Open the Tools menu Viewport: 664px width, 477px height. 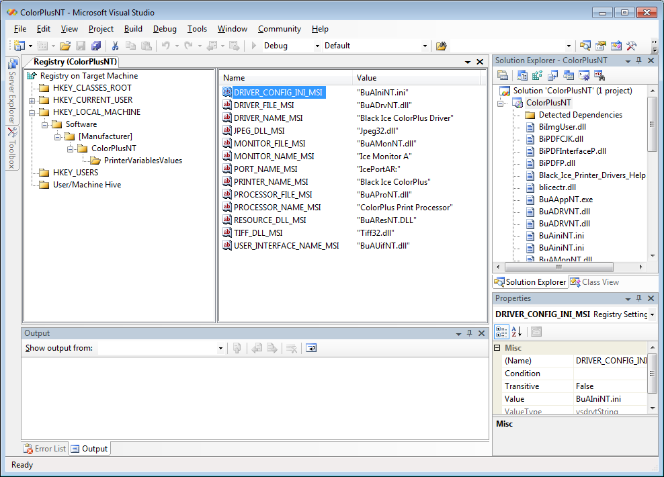click(x=198, y=29)
